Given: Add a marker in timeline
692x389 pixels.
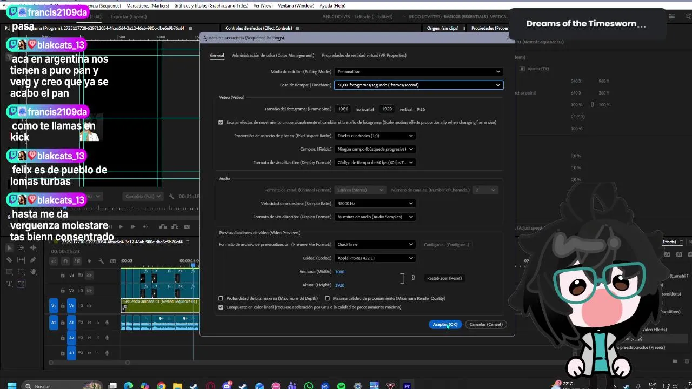Looking at the screenshot, I should pyautogui.click(x=89, y=261).
